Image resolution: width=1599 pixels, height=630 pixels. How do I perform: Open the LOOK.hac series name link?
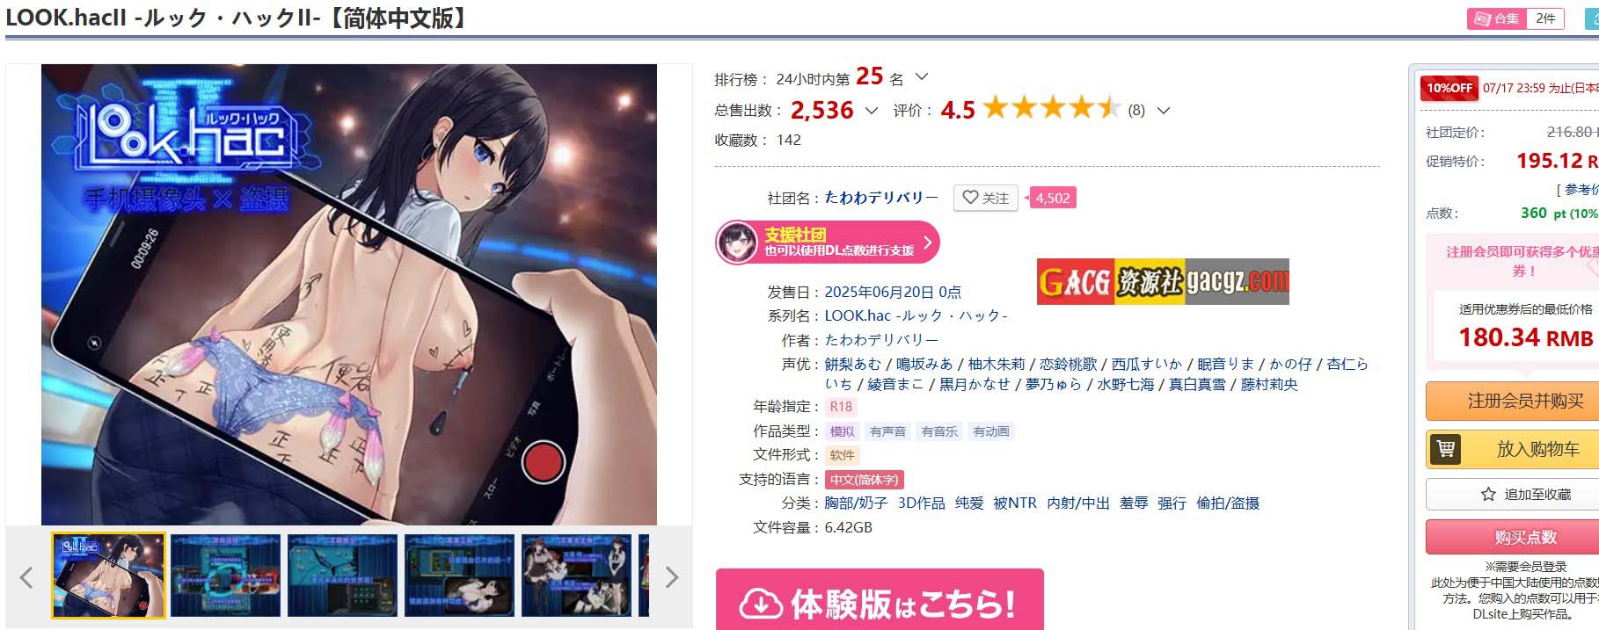point(916,315)
